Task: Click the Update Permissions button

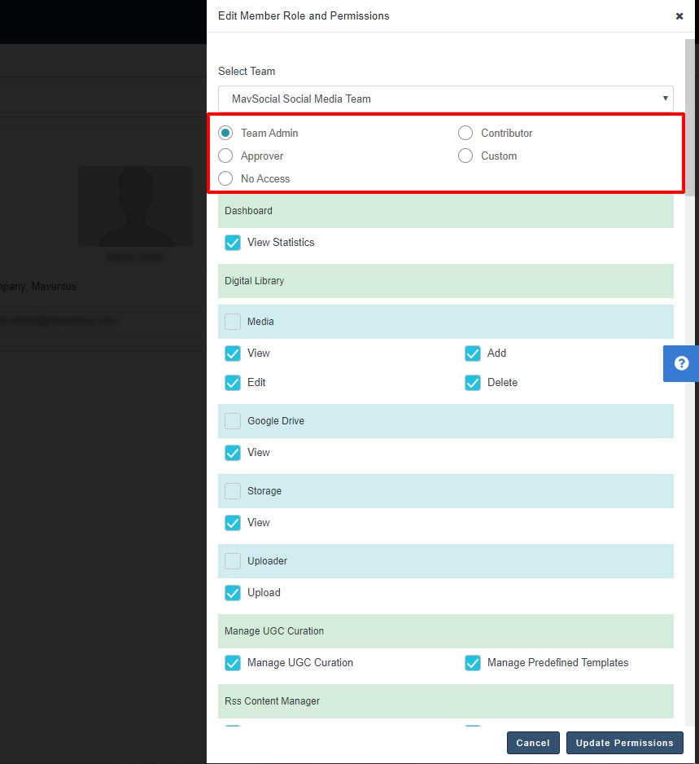Action: pos(624,743)
